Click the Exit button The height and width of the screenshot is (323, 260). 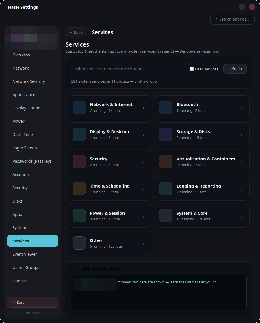pyautogui.click(x=33, y=302)
